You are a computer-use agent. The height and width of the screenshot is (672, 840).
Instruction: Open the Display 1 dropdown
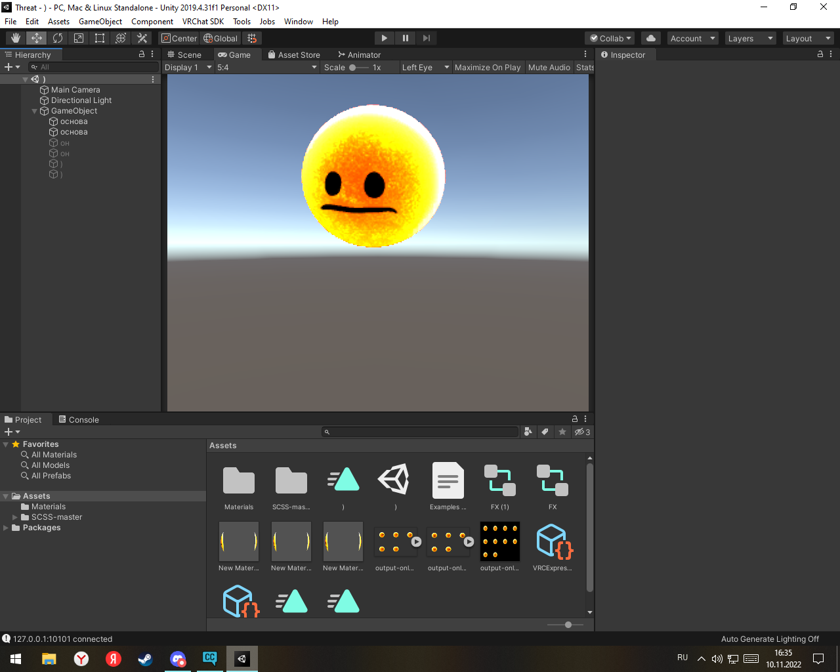pos(188,68)
